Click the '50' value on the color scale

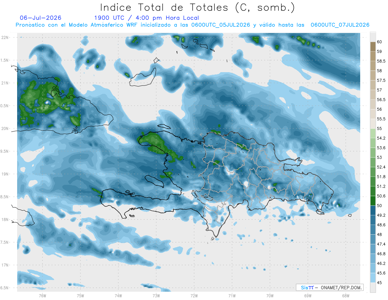380,206
